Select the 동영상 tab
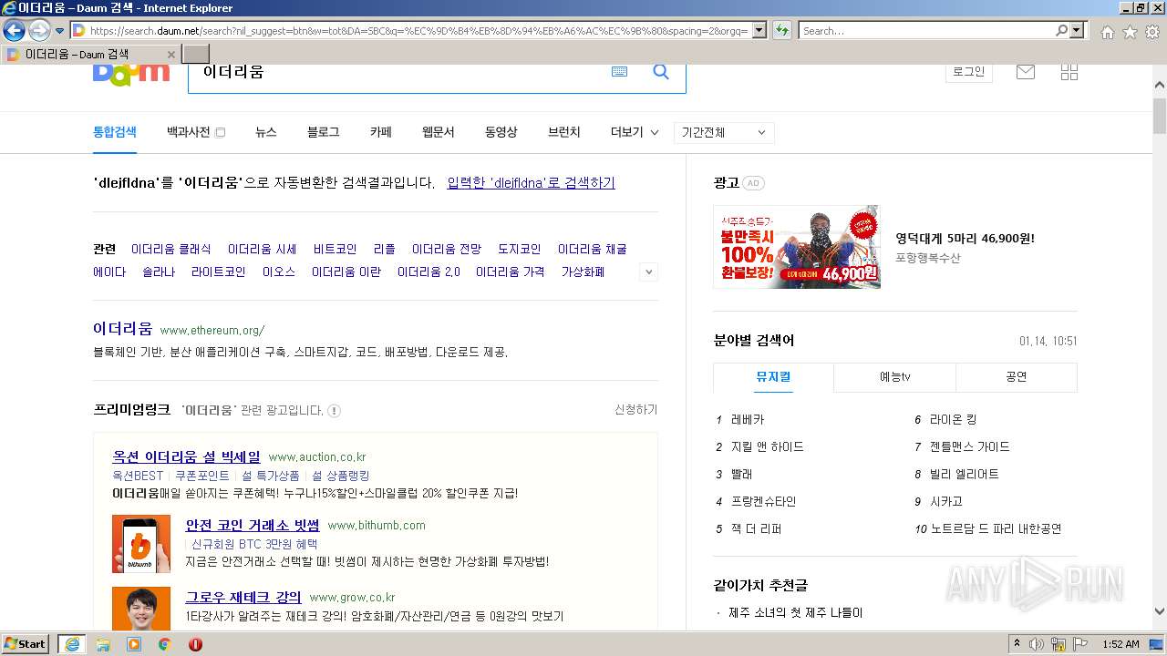The image size is (1167, 656). click(501, 132)
